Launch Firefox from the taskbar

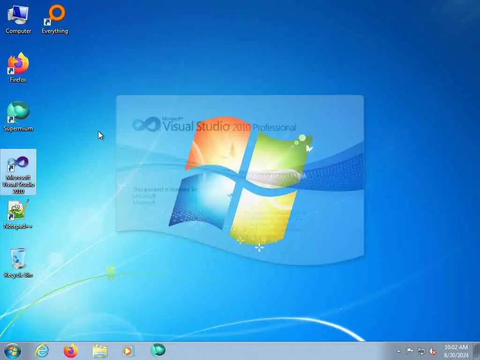click(x=71, y=351)
